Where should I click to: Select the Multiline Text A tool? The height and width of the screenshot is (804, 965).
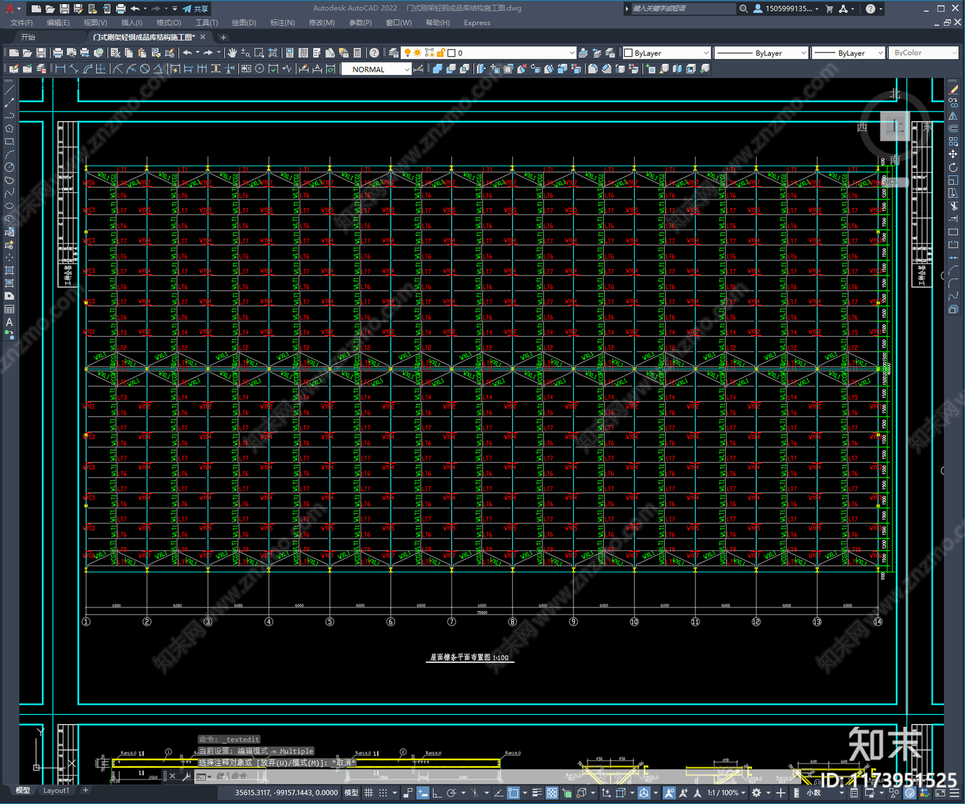pos(9,322)
